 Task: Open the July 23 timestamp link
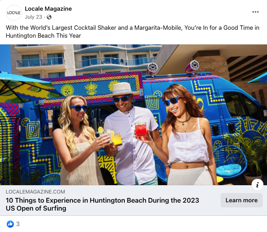pos(33,17)
